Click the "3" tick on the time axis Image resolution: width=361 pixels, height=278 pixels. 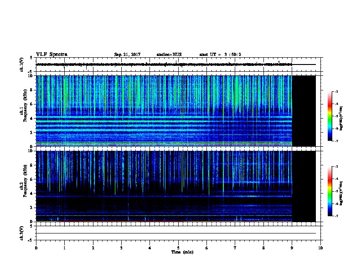click(x=121, y=248)
